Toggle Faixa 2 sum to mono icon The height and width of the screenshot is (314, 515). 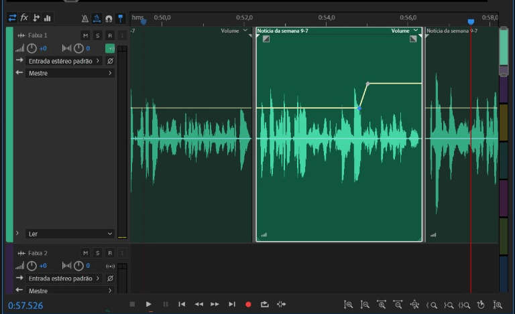click(x=110, y=266)
